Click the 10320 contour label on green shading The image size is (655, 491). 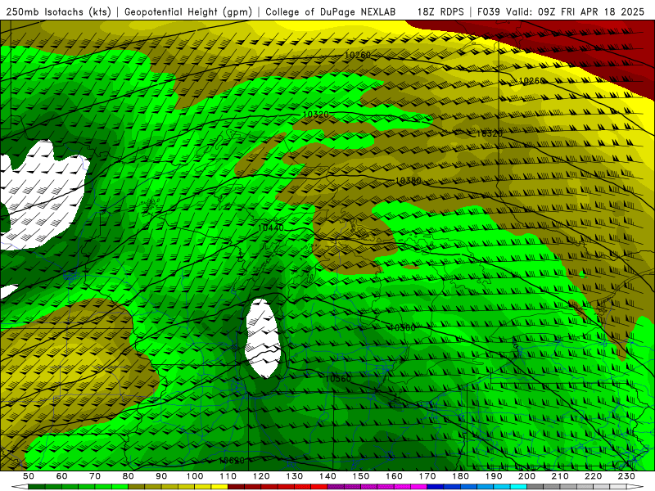315,115
